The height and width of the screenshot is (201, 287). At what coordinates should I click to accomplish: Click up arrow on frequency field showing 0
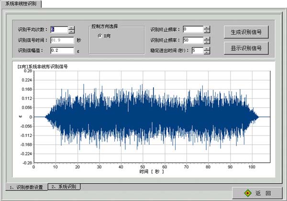pos(206,27)
